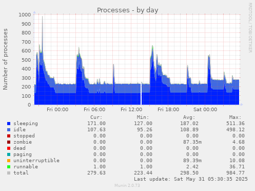The height and width of the screenshot is (191, 255).
Task: Click the 'Fri 06:00' x-axis label
Action: (94, 110)
